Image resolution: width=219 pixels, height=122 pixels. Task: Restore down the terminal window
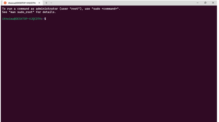coord(205,3)
